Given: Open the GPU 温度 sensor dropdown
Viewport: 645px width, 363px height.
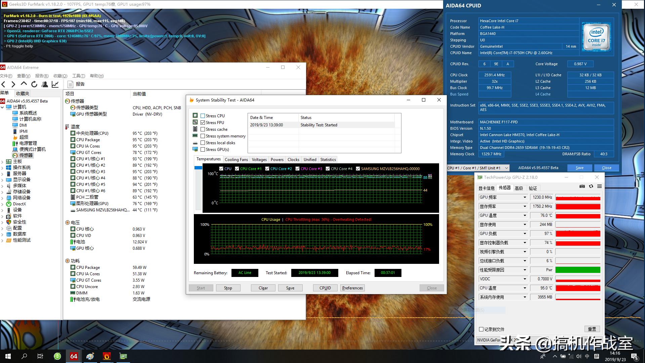Looking at the screenshot, I should pos(524,215).
